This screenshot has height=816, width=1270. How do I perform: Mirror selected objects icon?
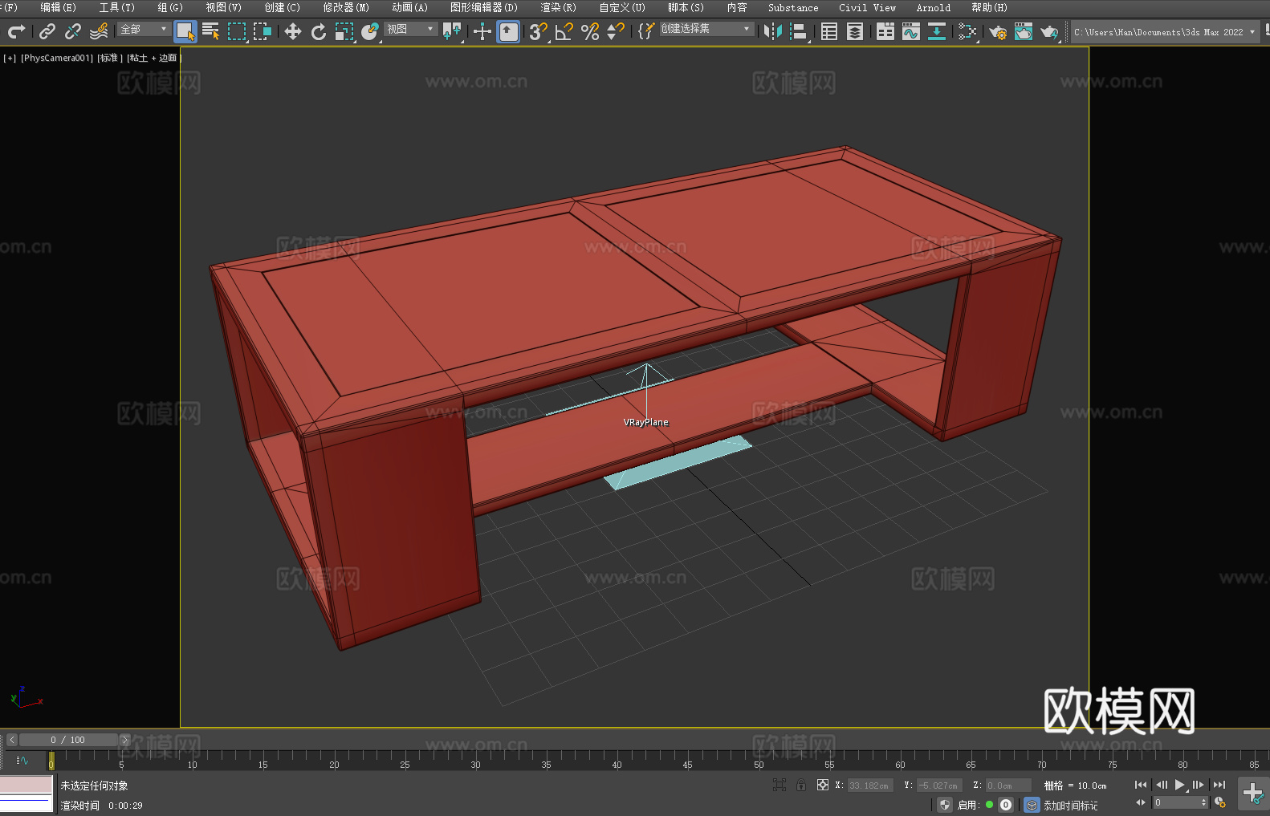click(773, 31)
